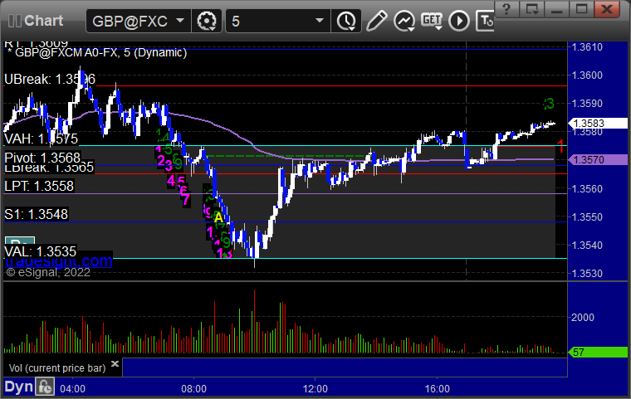This screenshot has height=399, width=631.
Task: Close the Vol current price bar panel
Action: (x=115, y=363)
